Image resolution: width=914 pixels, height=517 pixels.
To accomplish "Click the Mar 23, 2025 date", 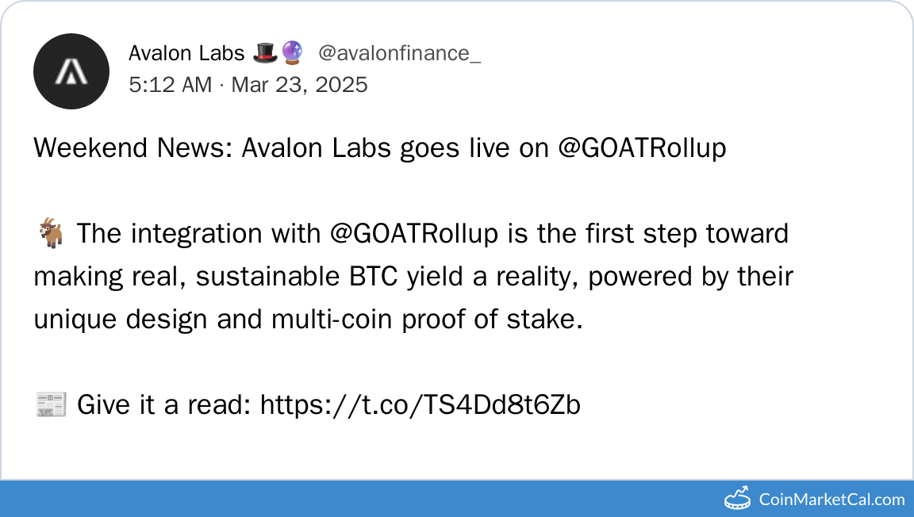I will tap(299, 85).
